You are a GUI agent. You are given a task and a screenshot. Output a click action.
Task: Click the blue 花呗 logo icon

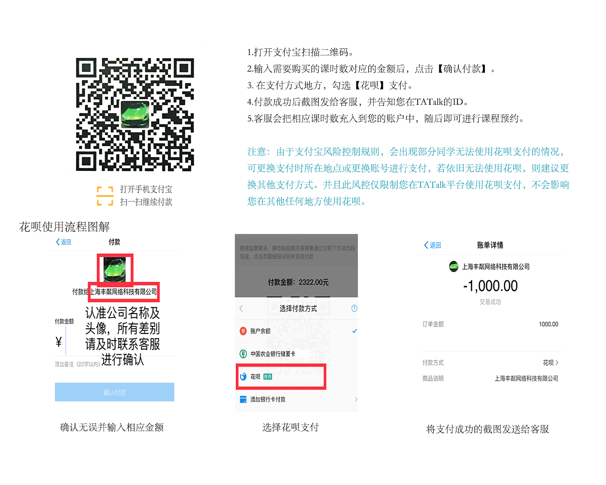(x=243, y=377)
